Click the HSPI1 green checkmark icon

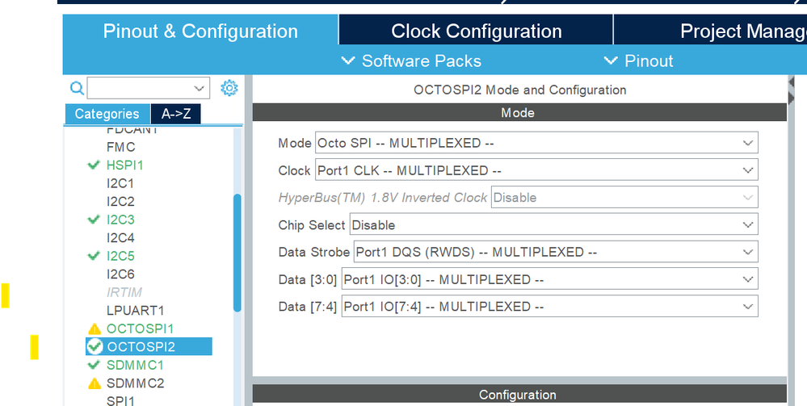94,165
